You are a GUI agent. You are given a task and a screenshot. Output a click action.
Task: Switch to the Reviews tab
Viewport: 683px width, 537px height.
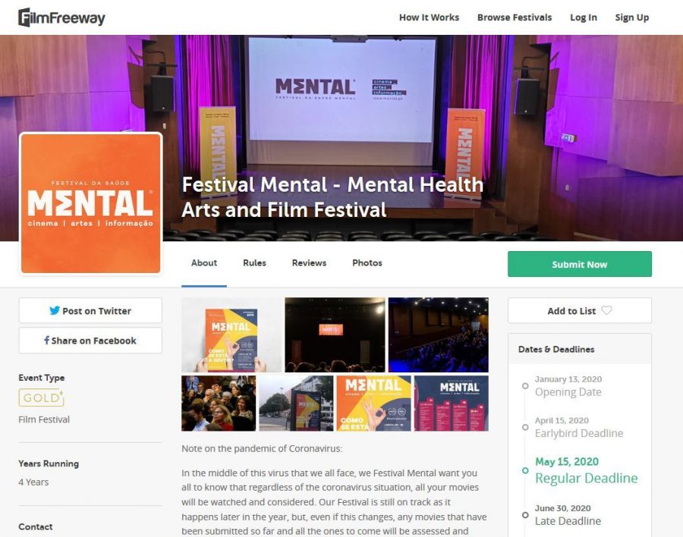(x=309, y=262)
